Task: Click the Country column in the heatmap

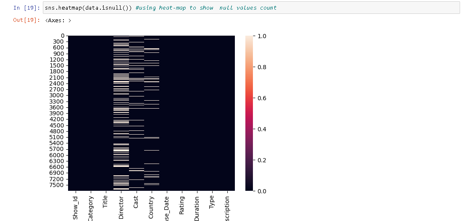Action: pyautogui.click(x=151, y=113)
